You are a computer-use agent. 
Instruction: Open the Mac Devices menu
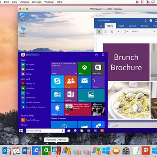(37, 2)
